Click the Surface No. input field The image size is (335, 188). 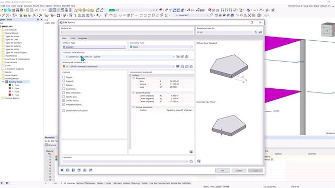coord(127,32)
